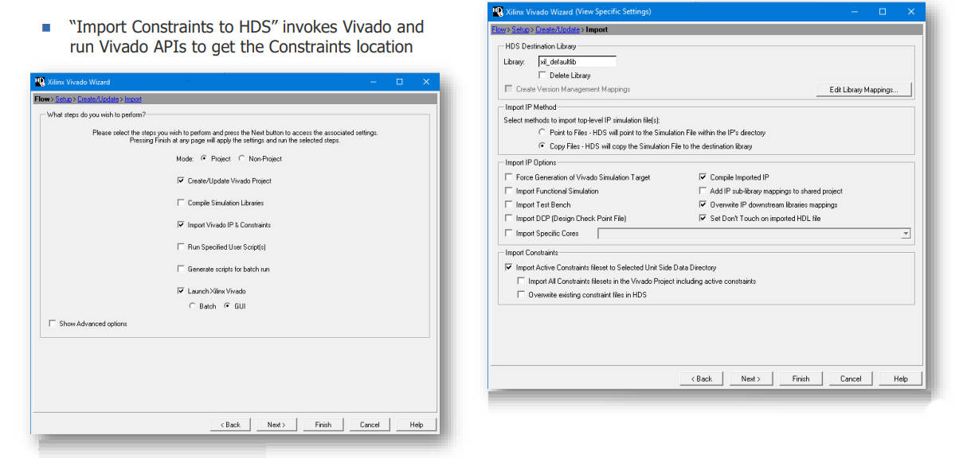971x458 pixels.
Task: Select Copy Files import method
Action: [x=542, y=146]
